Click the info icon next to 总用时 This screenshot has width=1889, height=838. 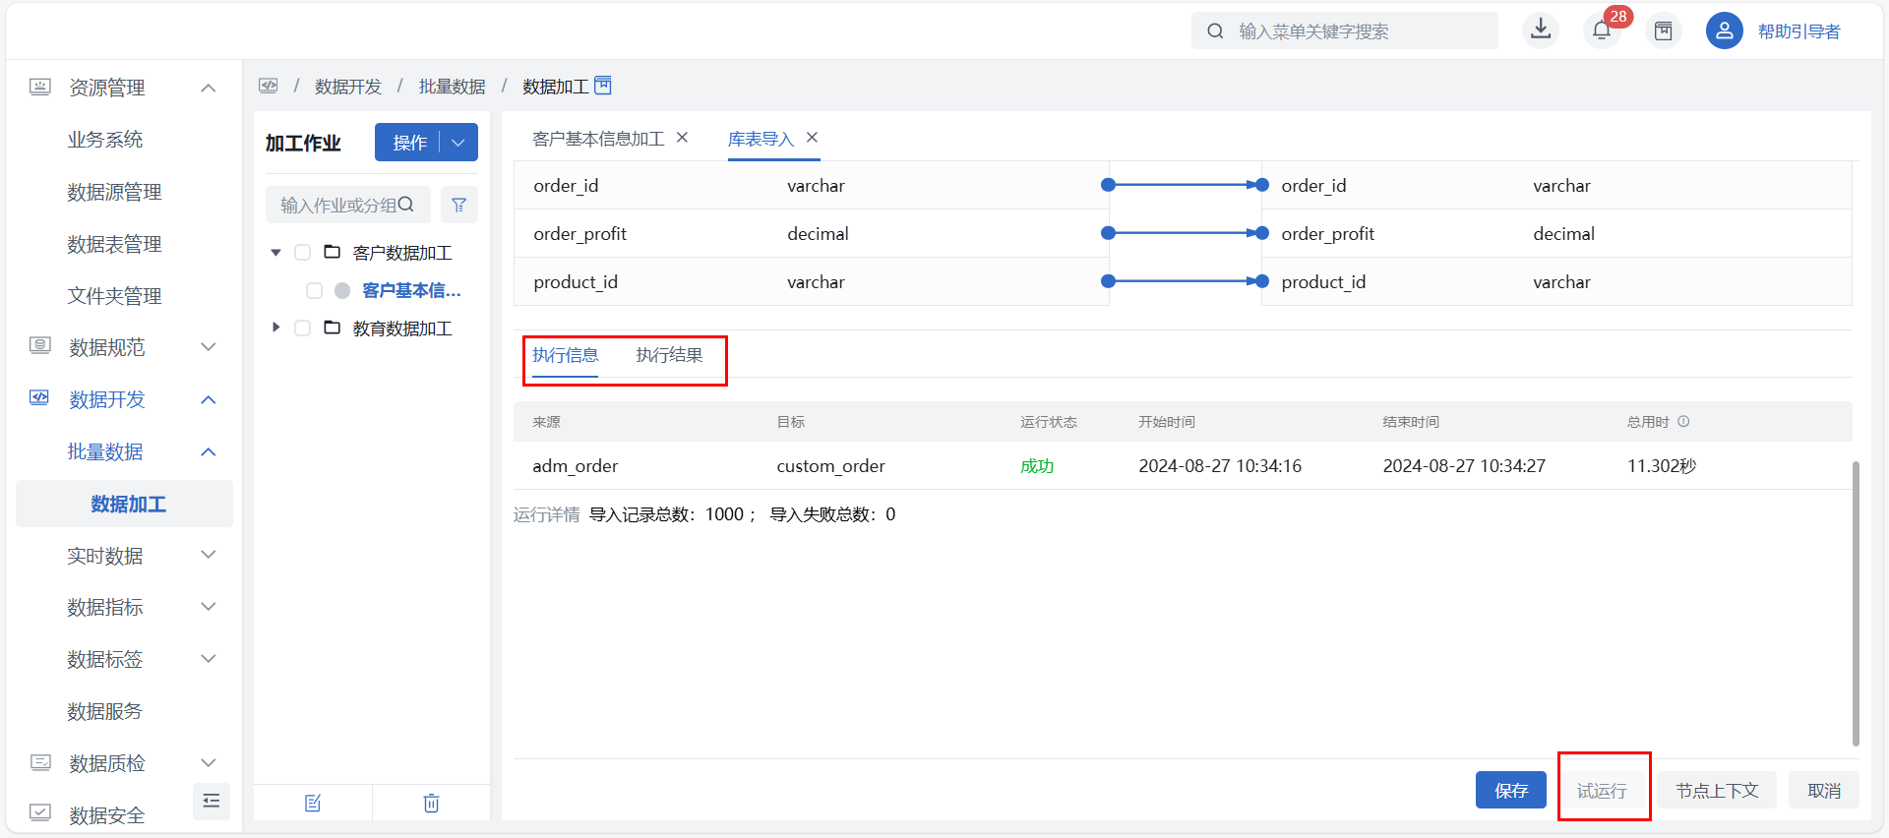point(1683,422)
